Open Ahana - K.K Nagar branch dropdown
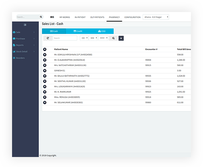The width and height of the screenshot is (203, 167). pos(156,17)
